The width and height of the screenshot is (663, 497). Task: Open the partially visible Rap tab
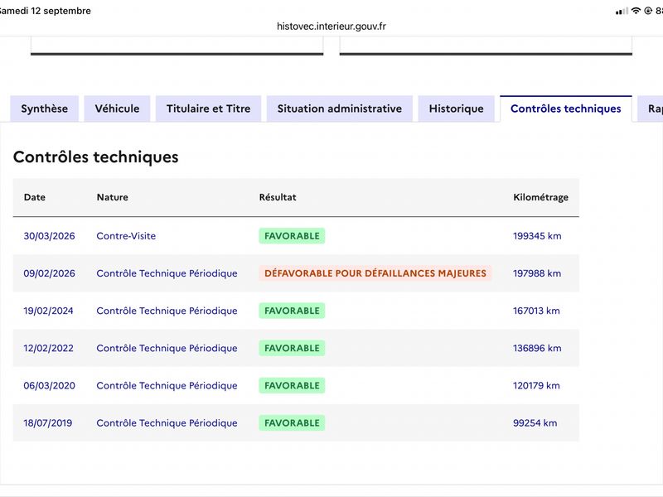coord(651,109)
